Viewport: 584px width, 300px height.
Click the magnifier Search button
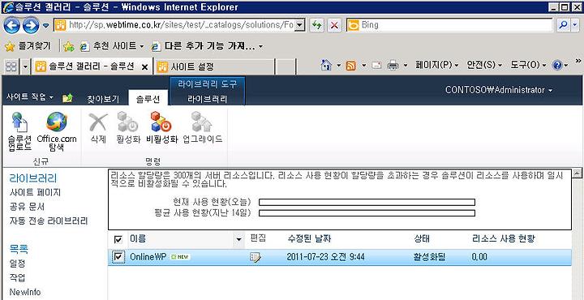(x=564, y=25)
